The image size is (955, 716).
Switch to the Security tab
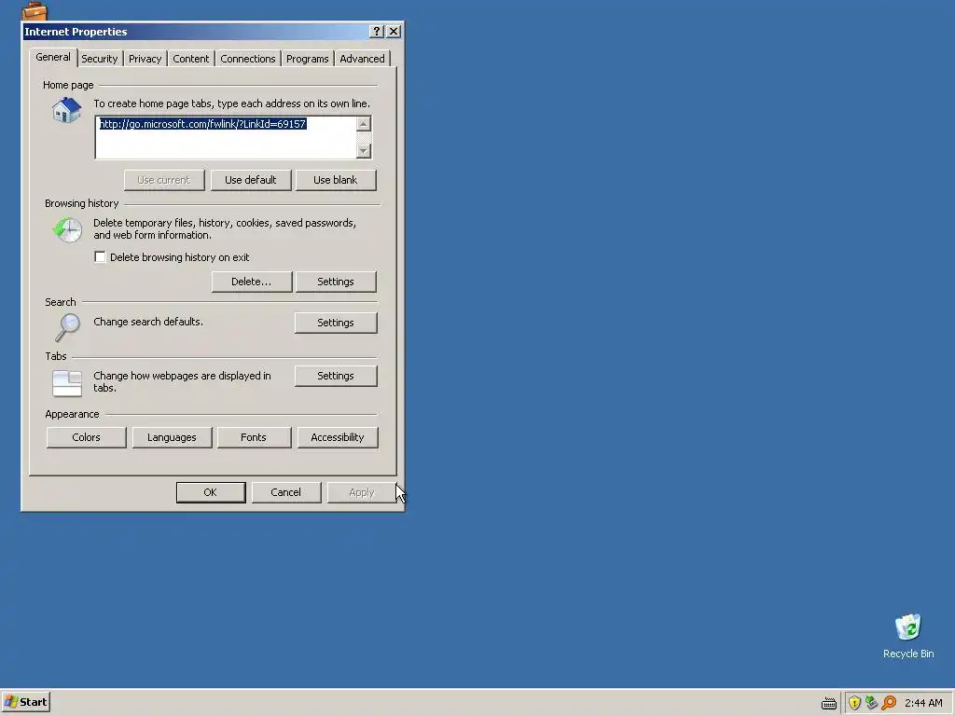(x=99, y=59)
